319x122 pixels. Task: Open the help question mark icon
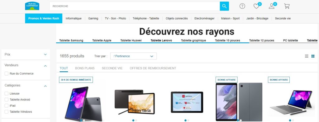(242, 6)
